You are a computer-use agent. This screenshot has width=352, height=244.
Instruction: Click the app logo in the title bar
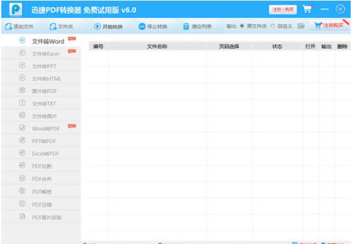[x=16, y=10]
